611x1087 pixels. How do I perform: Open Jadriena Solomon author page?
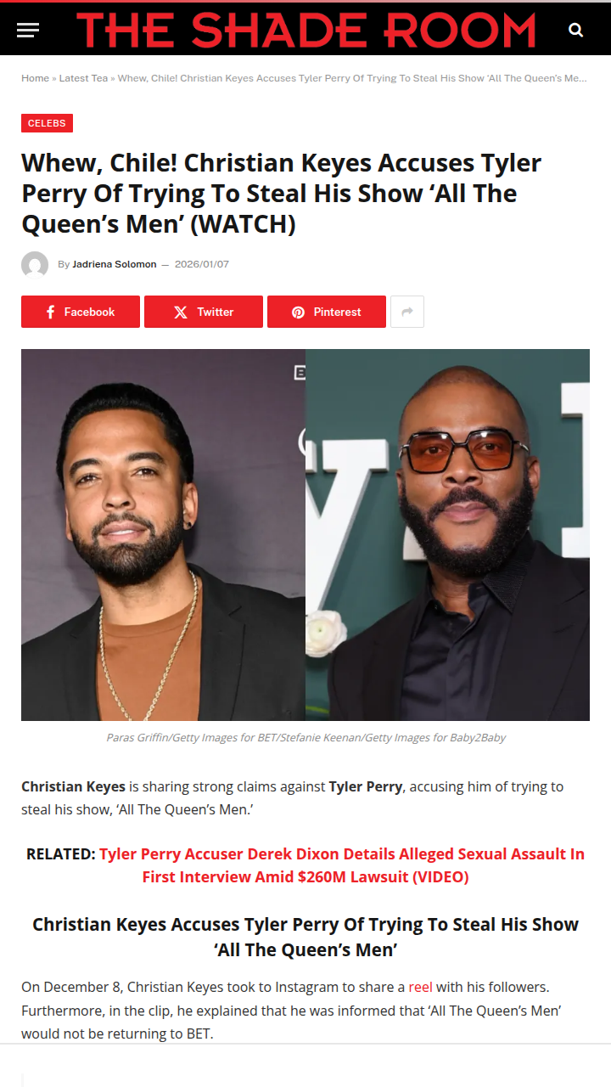(x=115, y=264)
